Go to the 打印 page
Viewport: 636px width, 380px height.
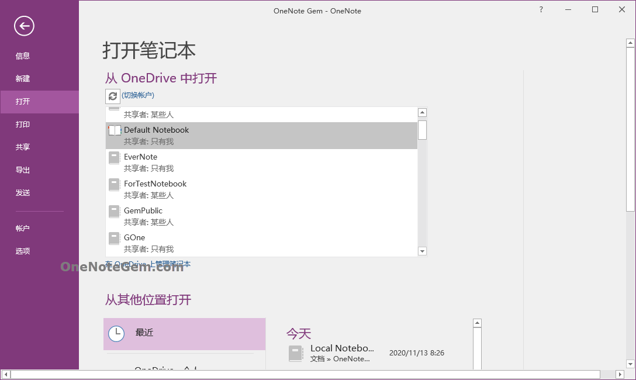tap(39, 125)
